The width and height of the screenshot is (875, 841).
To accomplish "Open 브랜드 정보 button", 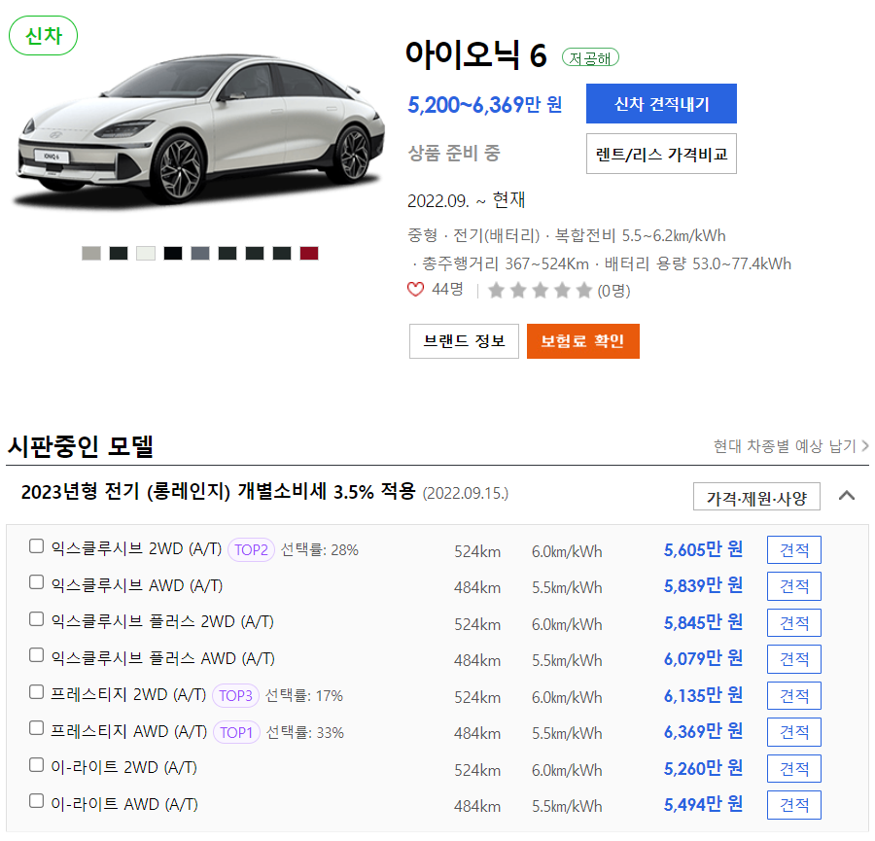I will 464,341.
